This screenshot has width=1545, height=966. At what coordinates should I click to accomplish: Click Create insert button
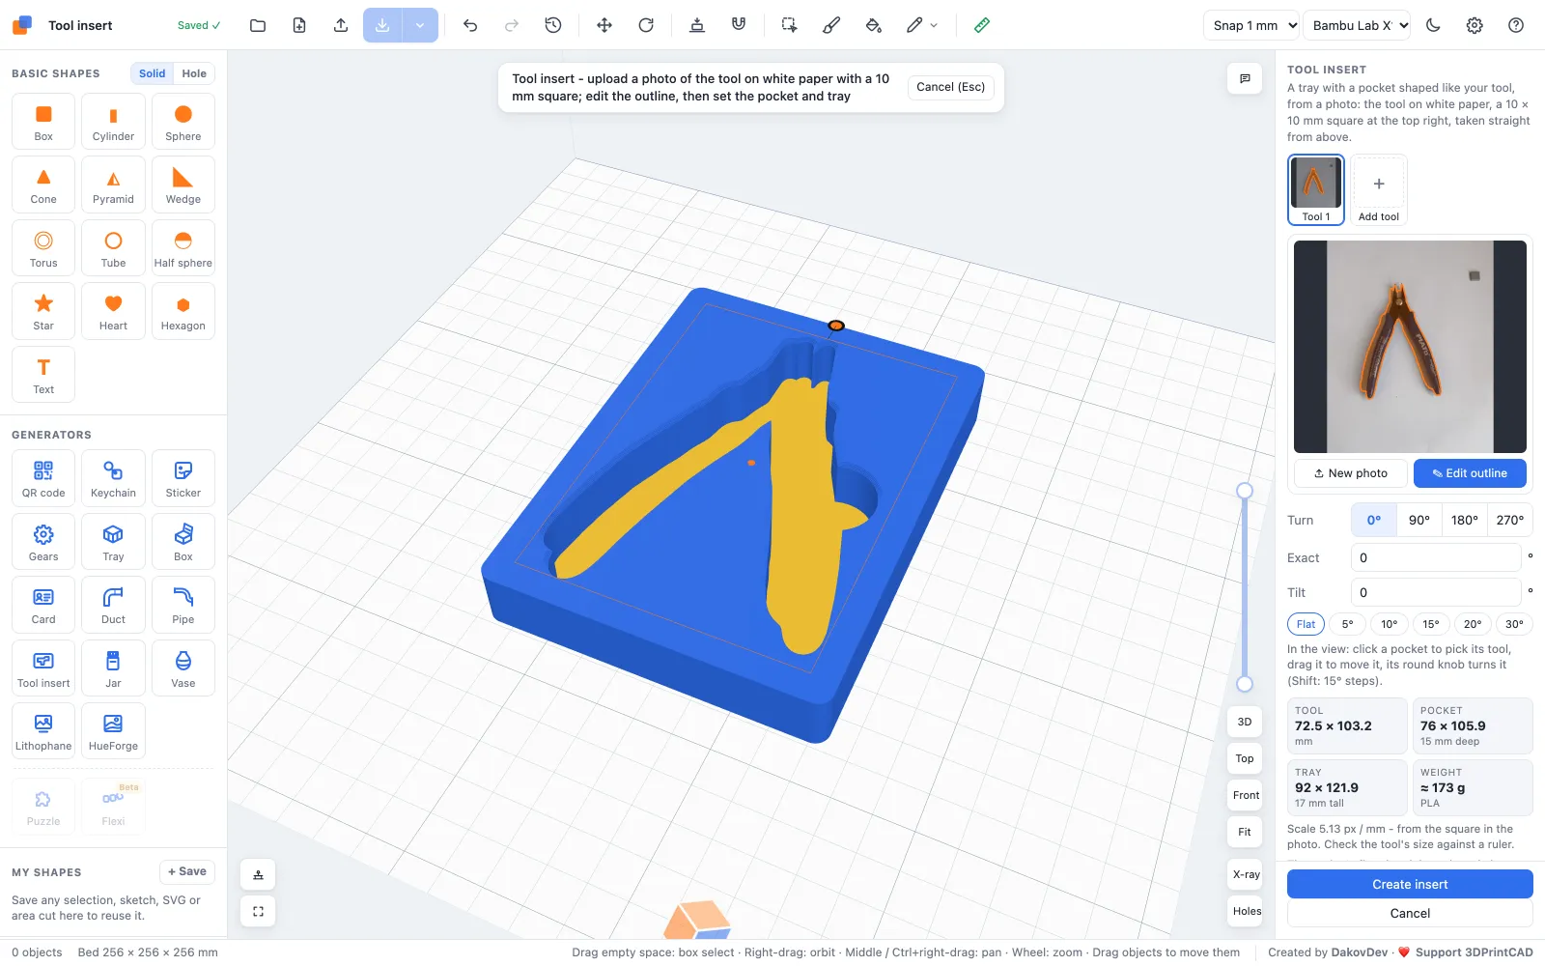point(1410,884)
